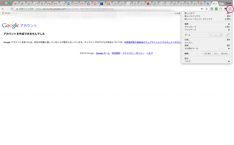234x145 pixels.
Task: Click the forest profile name button
Action: pos(228,3)
